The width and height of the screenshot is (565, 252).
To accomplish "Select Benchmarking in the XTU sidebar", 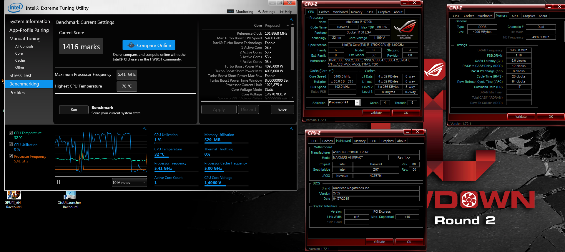I will pyautogui.click(x=29, y=84).
